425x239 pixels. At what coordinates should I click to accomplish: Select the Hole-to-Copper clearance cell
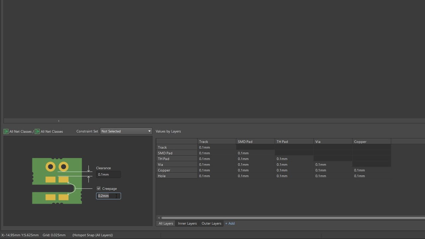click(371, 176)
